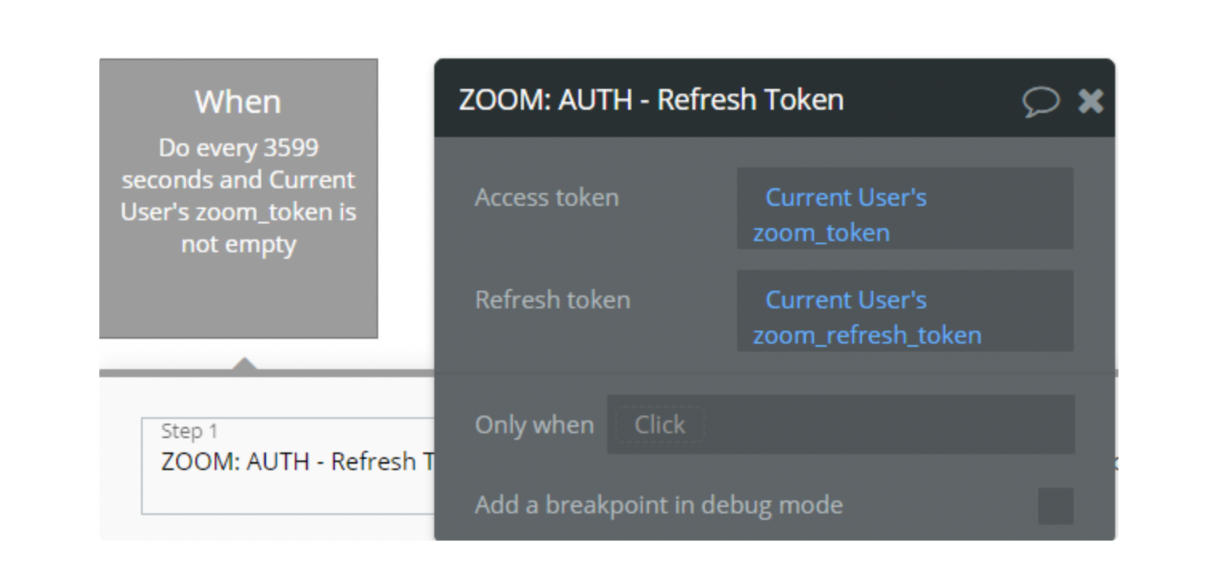Click the Access token label
The height and width of the screenshot is (567, 1221).
(x=546, y=197)
